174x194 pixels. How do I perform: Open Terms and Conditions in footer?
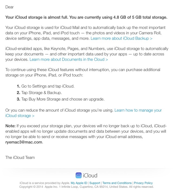(117, 183)
